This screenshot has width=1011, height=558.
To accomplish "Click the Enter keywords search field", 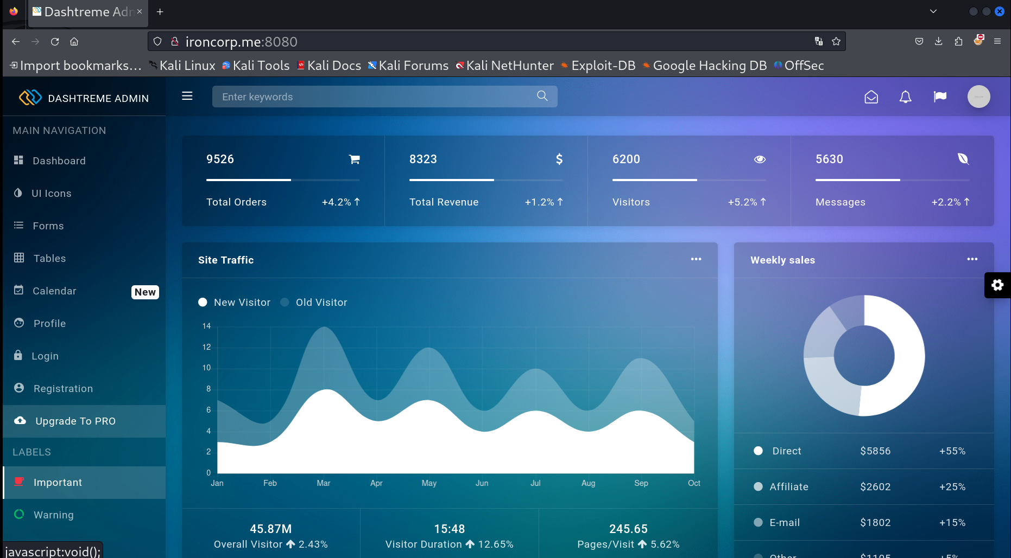I will (x=384, y=97).
